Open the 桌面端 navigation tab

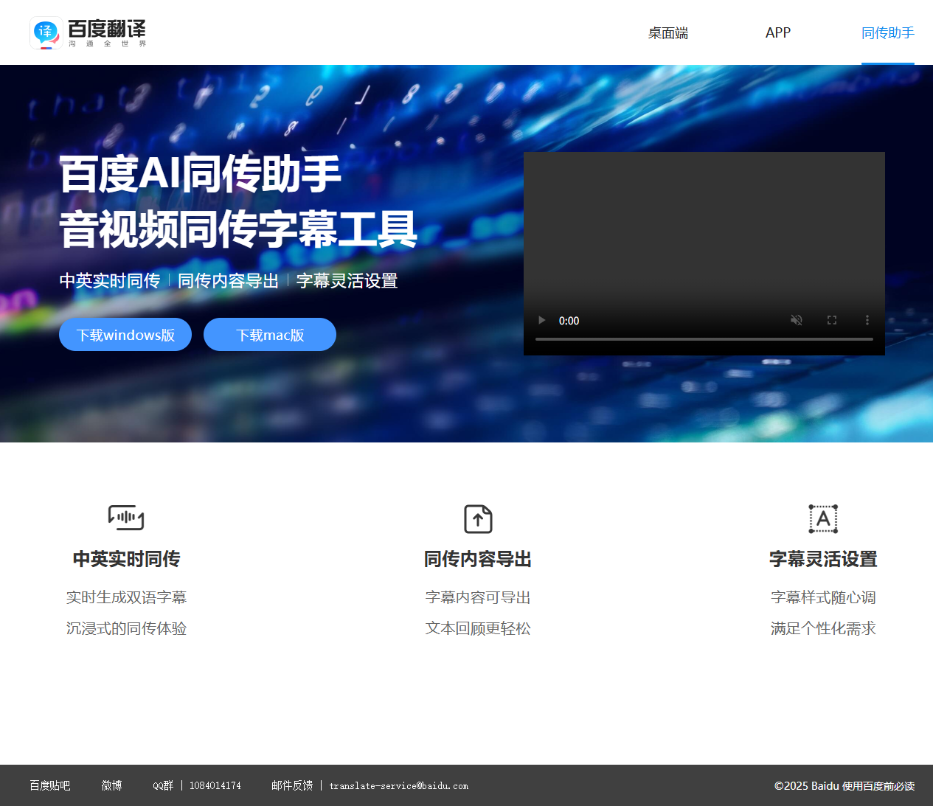tap(667, 33)
